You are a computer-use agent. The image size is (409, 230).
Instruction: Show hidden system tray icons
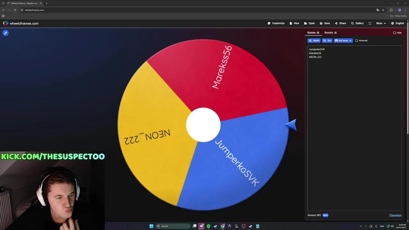pyautogui.click(x=361, y=226)
